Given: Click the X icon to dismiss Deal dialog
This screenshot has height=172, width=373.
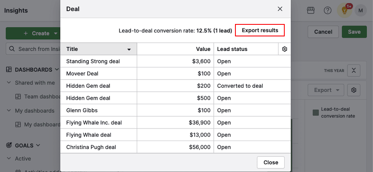Looking at the screenshot, I should [280, 9].
